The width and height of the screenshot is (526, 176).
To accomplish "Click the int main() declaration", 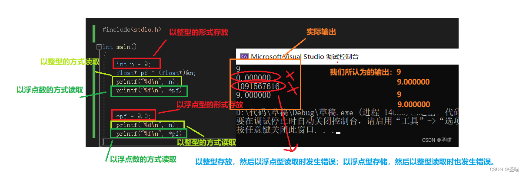I will [x=119, y=47].
